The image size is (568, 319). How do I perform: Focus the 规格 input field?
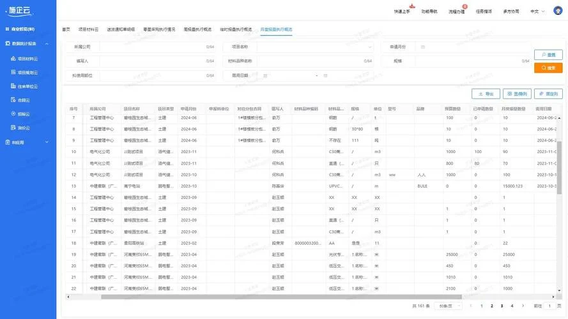pos(473,61)
